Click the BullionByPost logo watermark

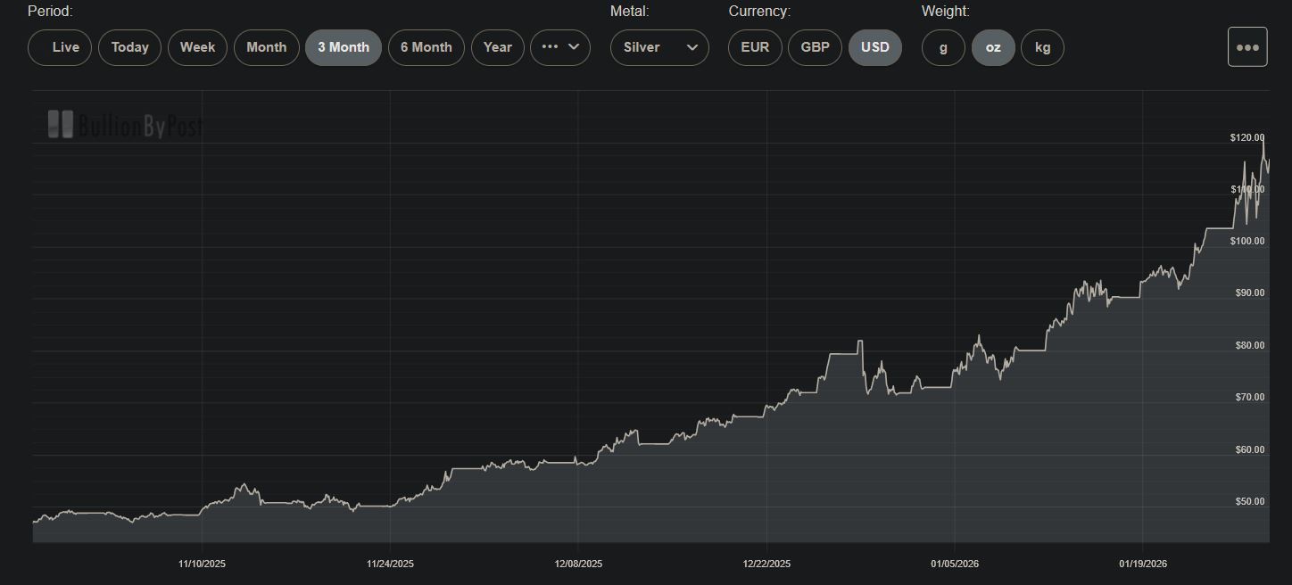point(125,126)
